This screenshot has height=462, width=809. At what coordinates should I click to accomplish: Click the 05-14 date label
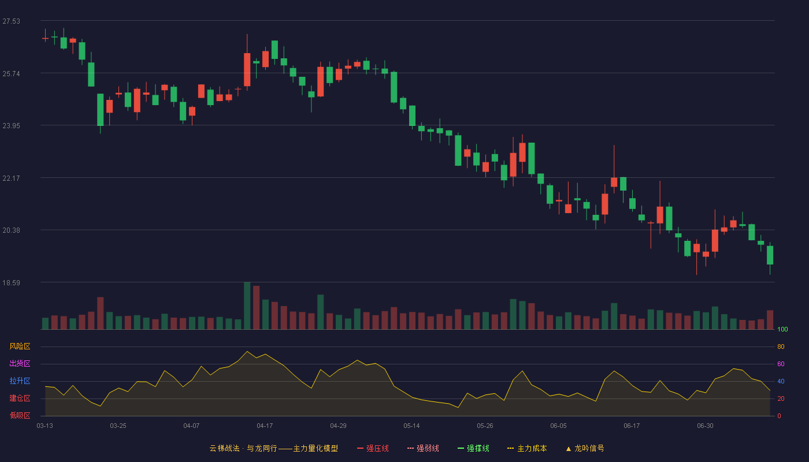tap(411, 426)
